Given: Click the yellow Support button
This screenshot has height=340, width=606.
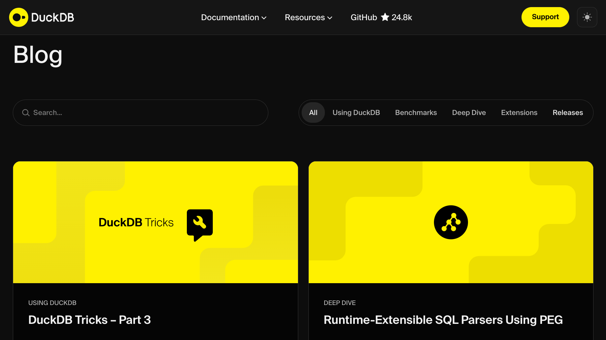Looking at the screenshot, I should click(545, 17).
